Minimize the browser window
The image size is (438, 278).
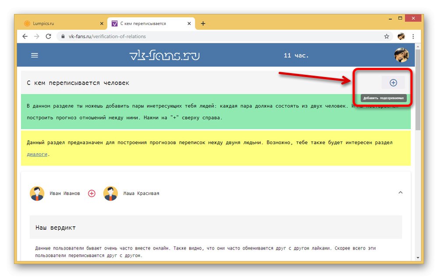pyautogui.click(x=390, y=18)
